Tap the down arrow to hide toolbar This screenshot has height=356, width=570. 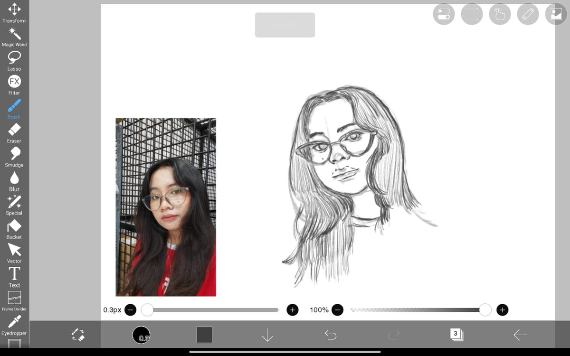[267, 335]
